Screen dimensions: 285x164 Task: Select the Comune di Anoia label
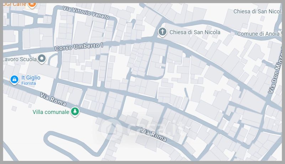(264, 34)
